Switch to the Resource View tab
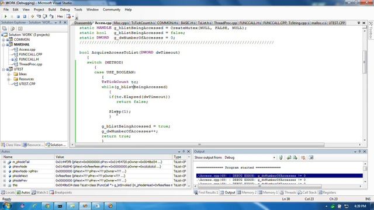 (x=33, y=145)
